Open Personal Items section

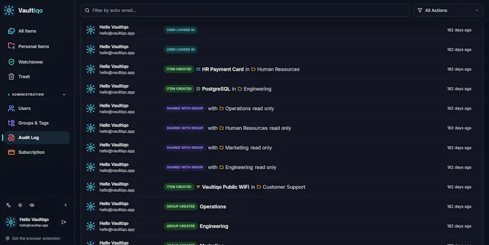(37, 46)
